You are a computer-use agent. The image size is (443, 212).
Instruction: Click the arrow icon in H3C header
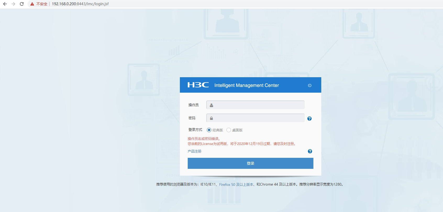(310, 85)
